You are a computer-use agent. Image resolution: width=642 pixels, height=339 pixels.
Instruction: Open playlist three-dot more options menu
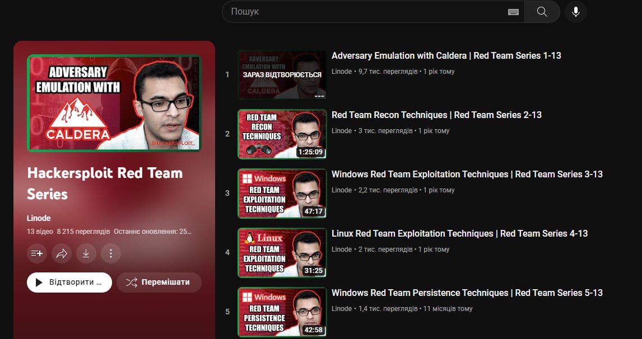tap(111, 253)
